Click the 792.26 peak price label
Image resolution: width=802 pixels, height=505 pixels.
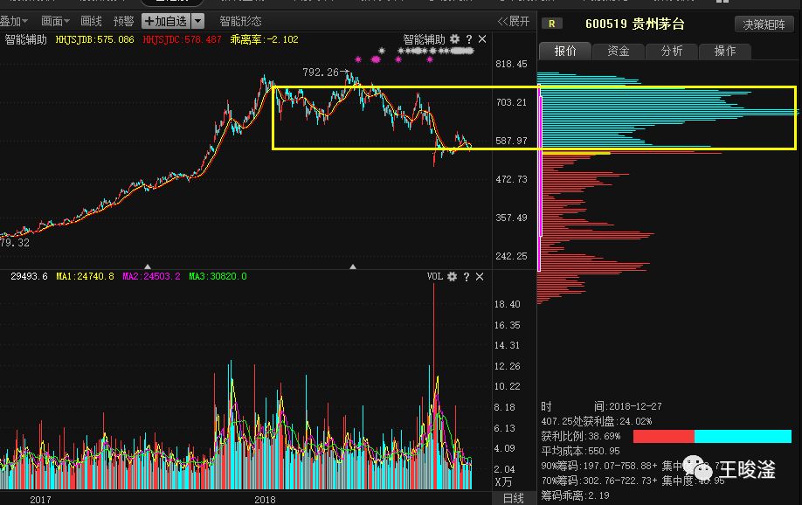click(x=321, y=73)
